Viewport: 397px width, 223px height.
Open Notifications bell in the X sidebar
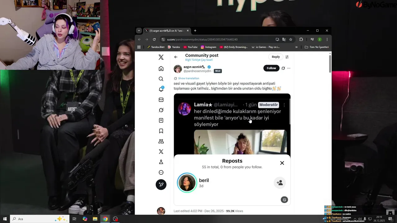161,89
